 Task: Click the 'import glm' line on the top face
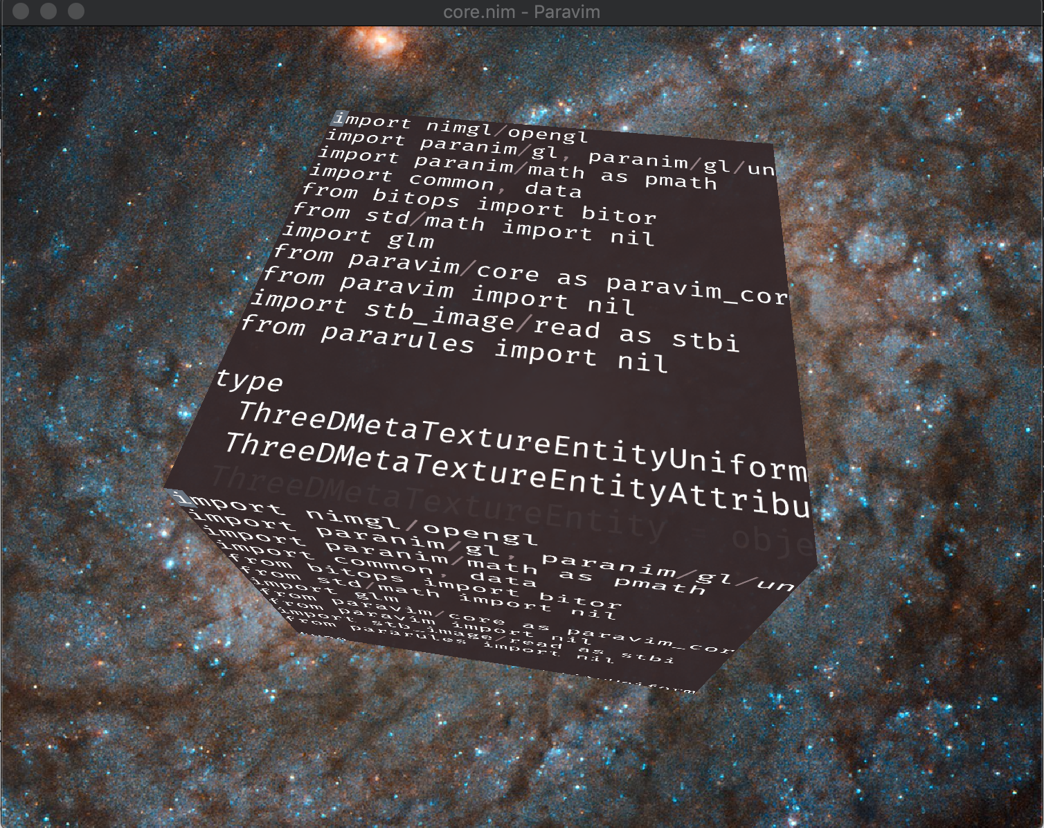[359, 236]
